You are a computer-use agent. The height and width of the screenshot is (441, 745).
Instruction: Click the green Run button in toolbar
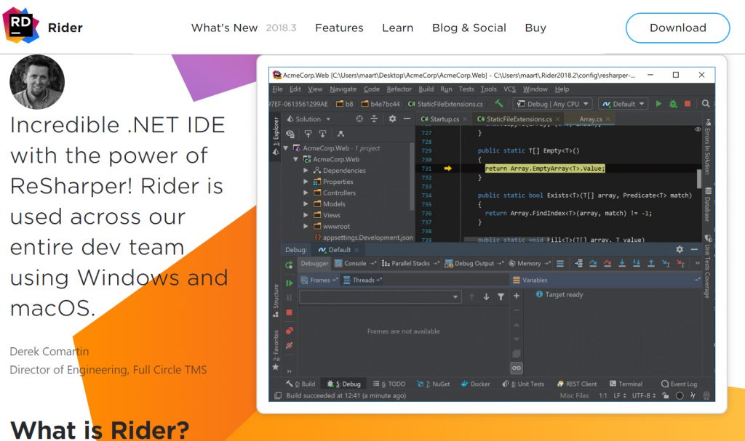pos(658,104)
